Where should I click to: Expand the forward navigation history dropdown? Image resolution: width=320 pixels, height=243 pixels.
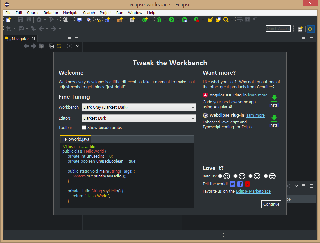(x=60, y=29)
